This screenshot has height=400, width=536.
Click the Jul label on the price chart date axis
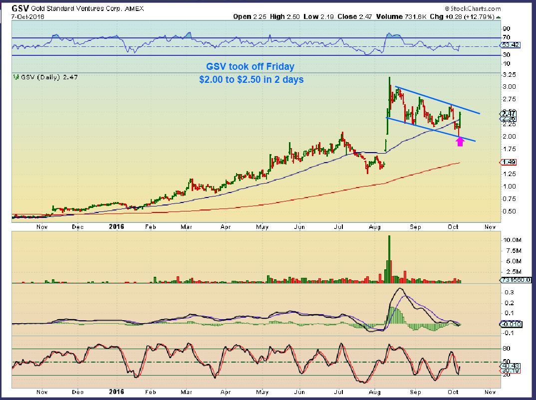[339, 227]
